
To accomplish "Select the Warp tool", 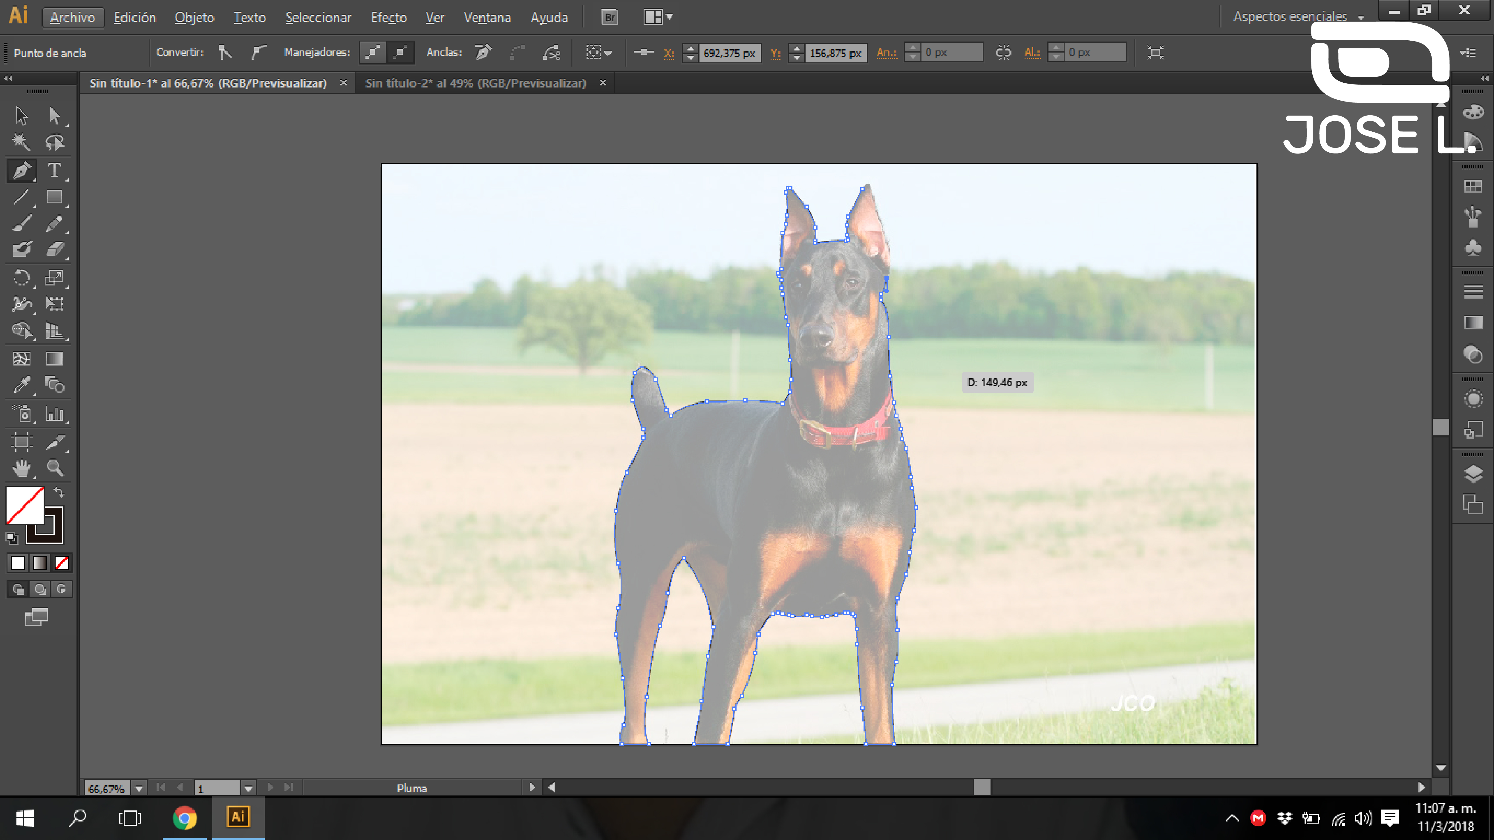I will click(22, 304).
